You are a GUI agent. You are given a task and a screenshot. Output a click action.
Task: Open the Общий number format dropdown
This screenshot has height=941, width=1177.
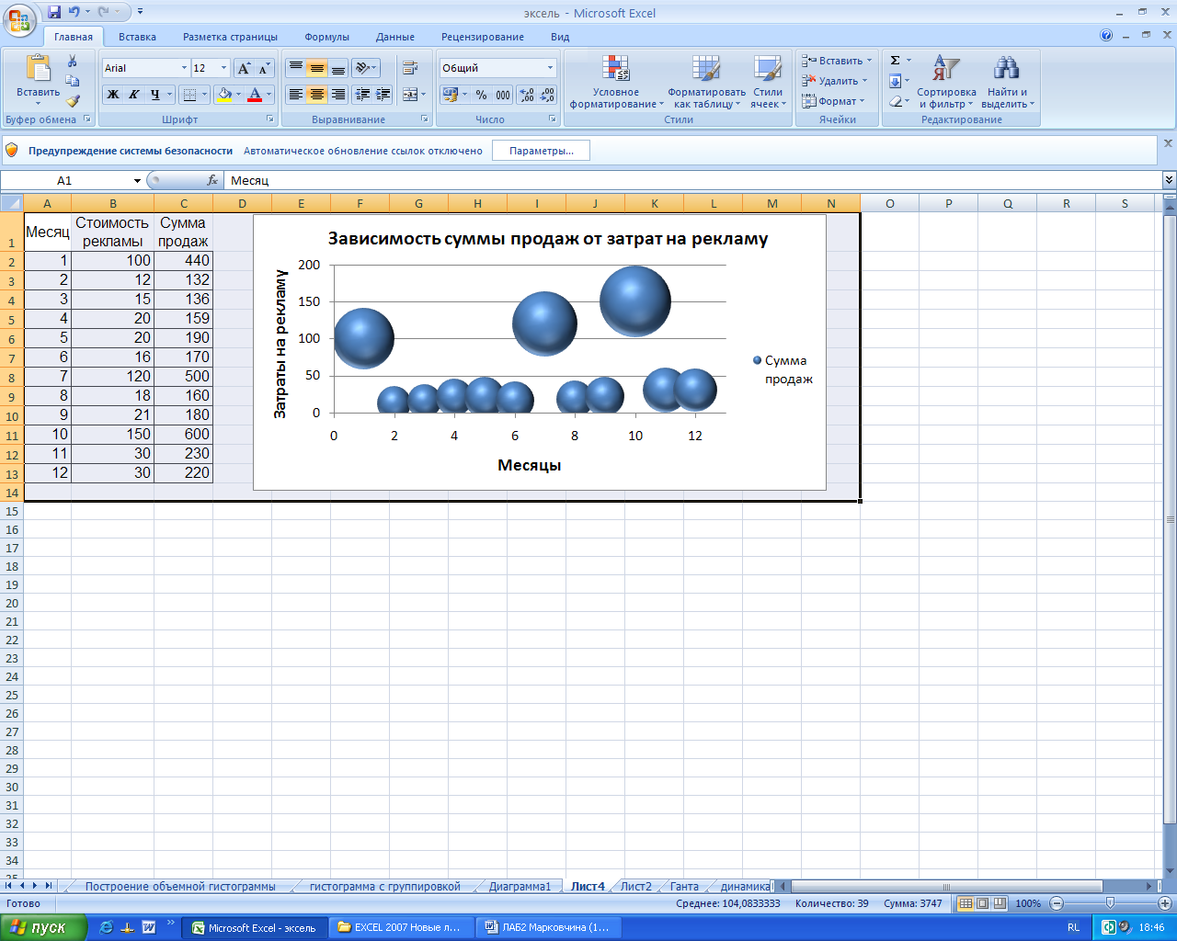(551, 68)
